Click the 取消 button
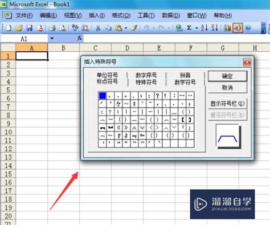Image resolution: width=270 pixels, height=225 pixels. (x=227, y=88)
